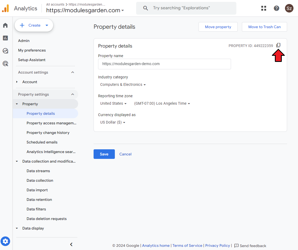Open the Google apps grid icon
Viewport: 298px width, 250px height.
pyautogui.click(x=264, y=8)
